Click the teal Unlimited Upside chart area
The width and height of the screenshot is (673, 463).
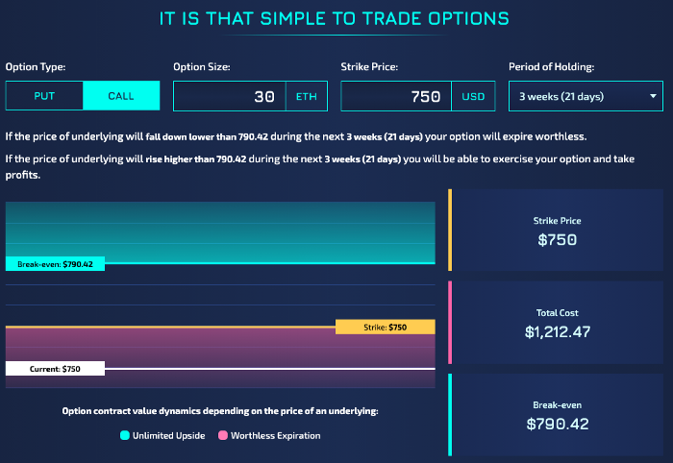pyautogui.click(x=221, y=229)
